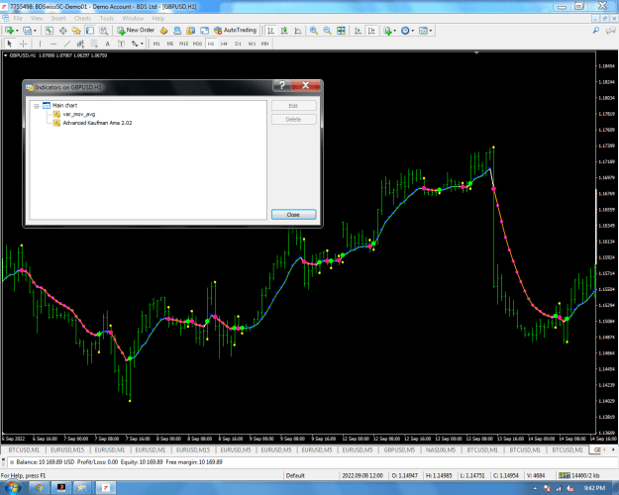
Task: Tile chart windows icon
Action: coord(341,31)
